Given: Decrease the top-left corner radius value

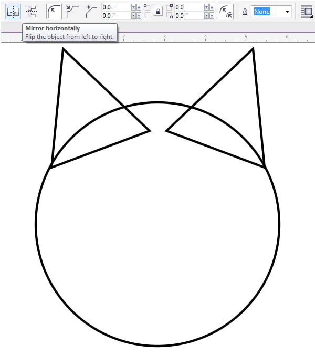Looking at the screenshot, I should pyautogui.click(x=133, y=7).
